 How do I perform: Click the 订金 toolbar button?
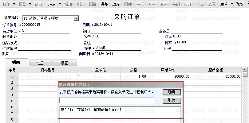pos(200,4)
